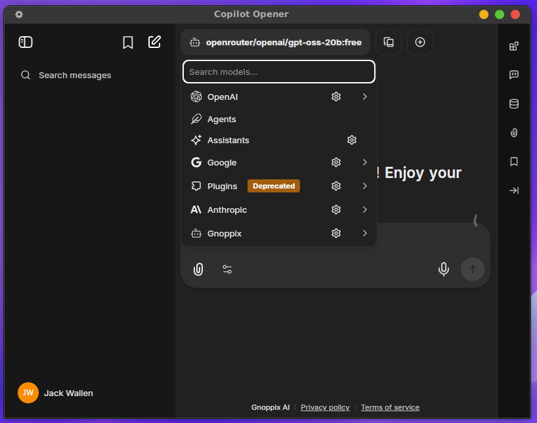The height and width of the screenshot is (423, 537).
Task: Select Gnoppix provider in model list
Action: [x=279, y=233]
